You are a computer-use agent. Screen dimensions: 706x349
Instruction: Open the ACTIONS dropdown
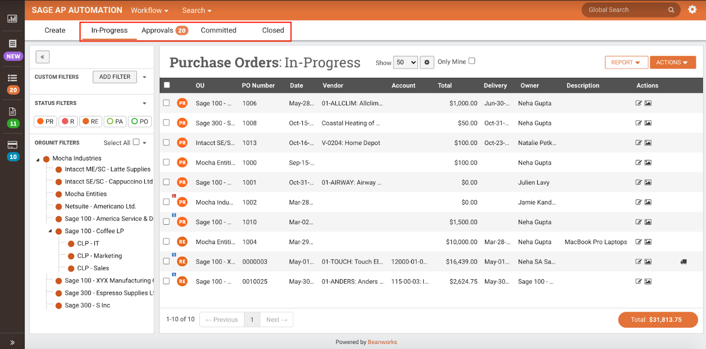(x=673, y=62)
